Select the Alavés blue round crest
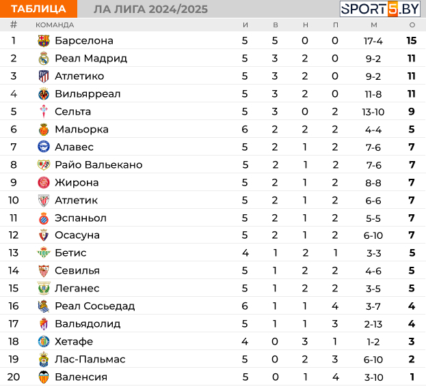Screen dimensions: 426x391 (44, 147)
